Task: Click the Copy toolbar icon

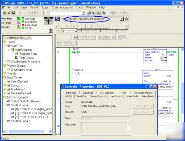Action: point(31,13)
